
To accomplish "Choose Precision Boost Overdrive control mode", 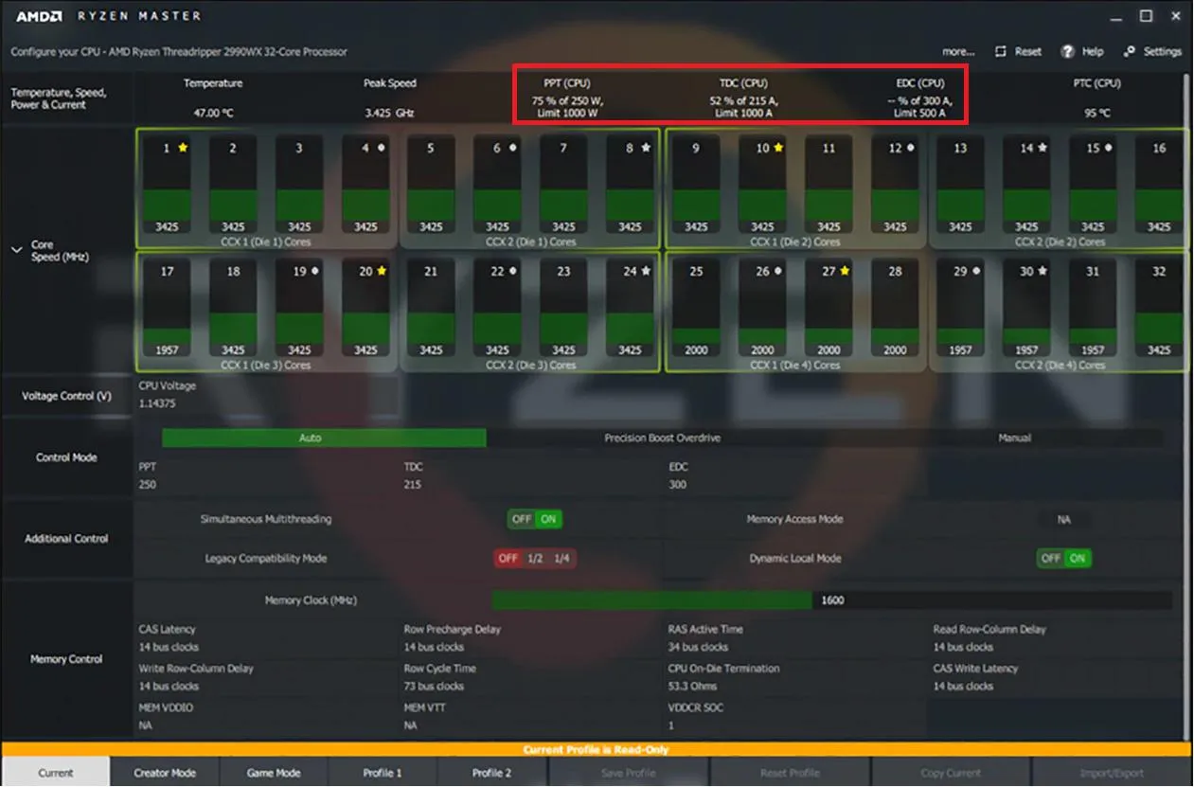I will (663, 438).
